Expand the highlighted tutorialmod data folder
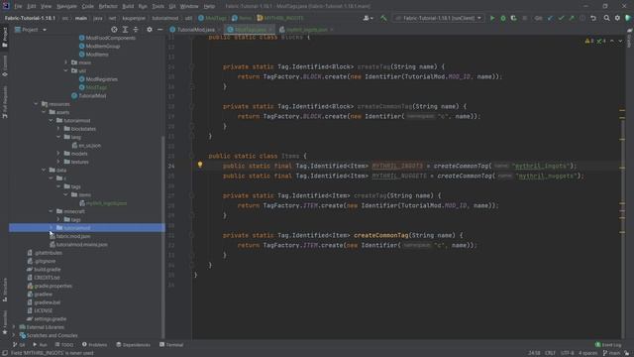The width and height of the screenshot is (634, 357). (51, 228)
